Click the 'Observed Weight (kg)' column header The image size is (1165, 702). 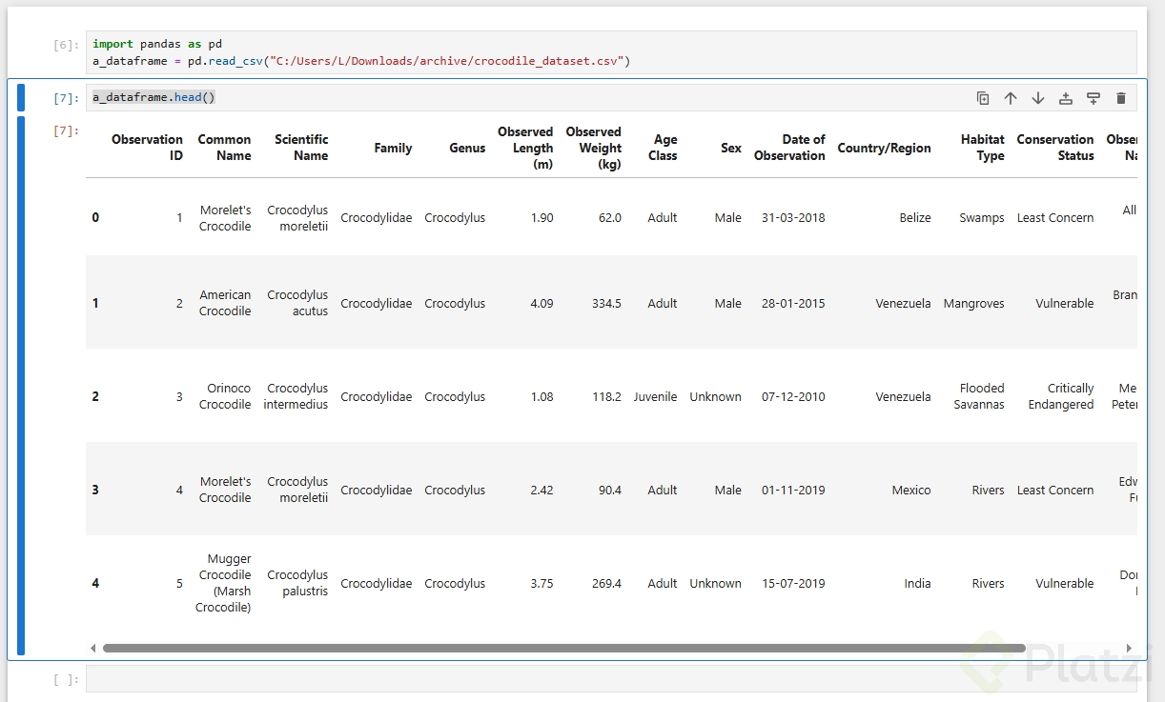tap(593, 148)
